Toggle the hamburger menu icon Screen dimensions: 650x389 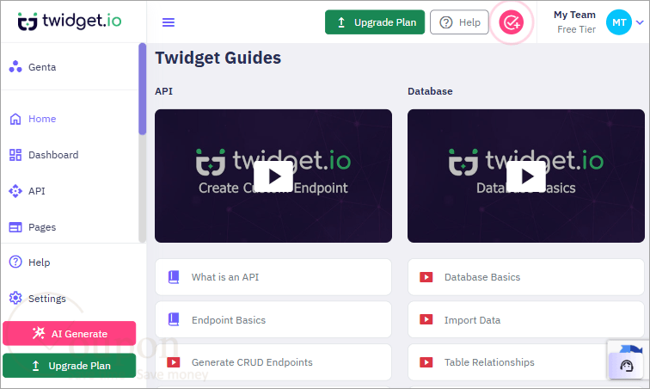click(169, 22)
